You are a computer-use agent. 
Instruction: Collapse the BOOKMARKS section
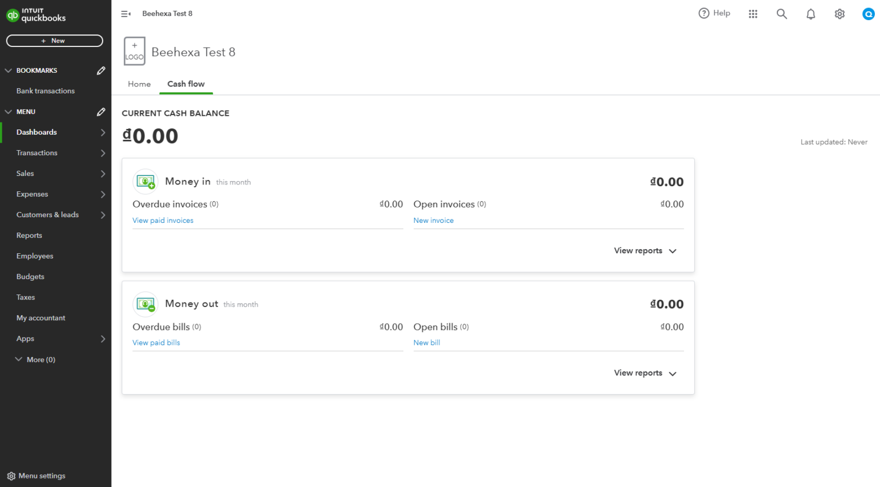(x=8, y=70)
